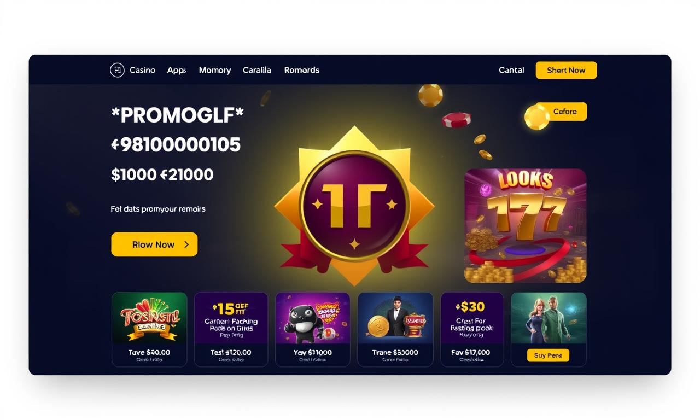This screenshot has height=420, width=700.
Task: Open the dealer with gold coin card
Action: click(395, 329)
